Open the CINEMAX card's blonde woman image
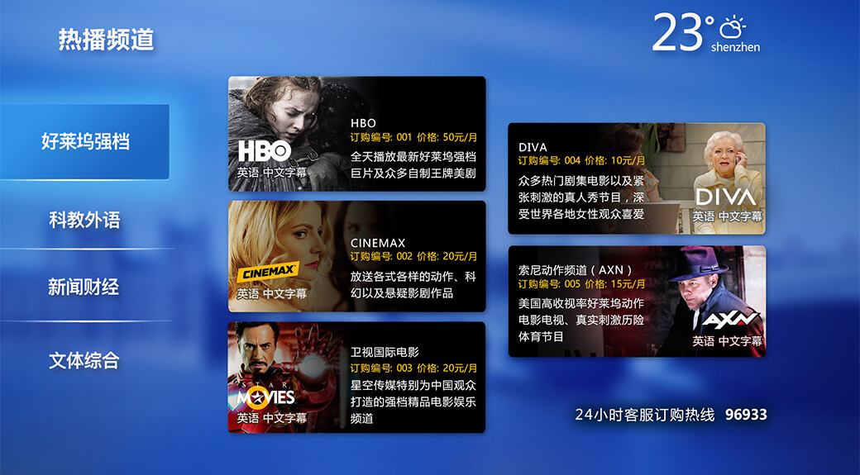 pyautogui.click(x=289, y=256)
